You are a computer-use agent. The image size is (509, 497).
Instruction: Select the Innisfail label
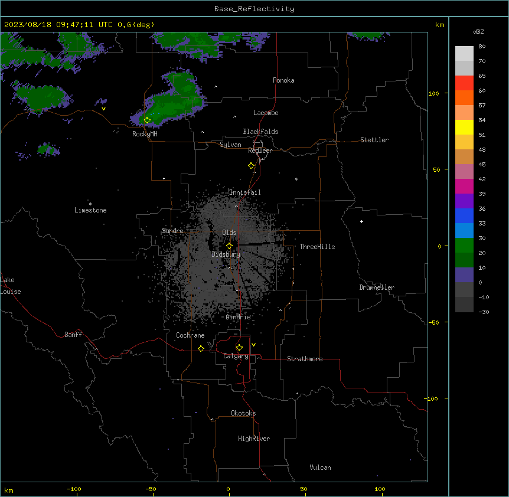tap(245, 192)
